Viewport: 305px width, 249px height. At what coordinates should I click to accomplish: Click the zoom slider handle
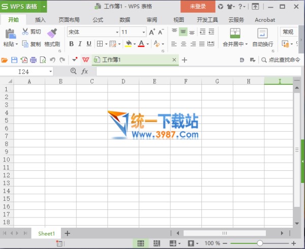click(x=260, y=243)
